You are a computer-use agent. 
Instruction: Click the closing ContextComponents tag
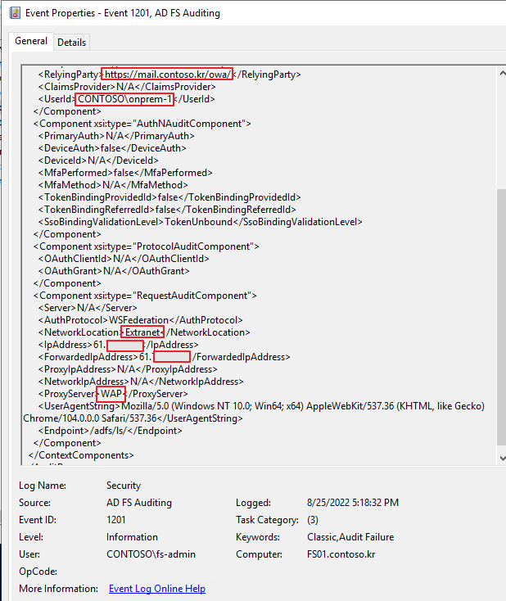(x=81, y=455)
